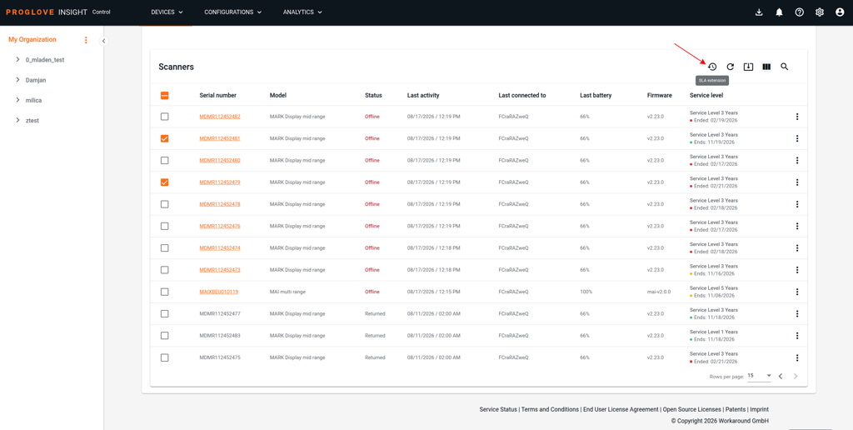Open the Configurations menu
Screen dimensions: 853x430
(x=233, y=12)
